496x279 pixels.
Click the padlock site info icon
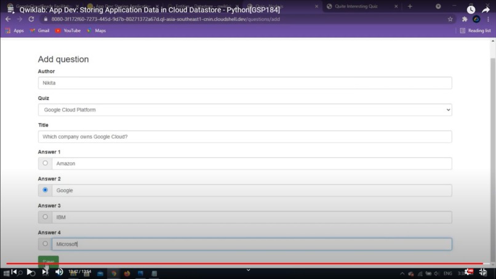tap(46, 19)
